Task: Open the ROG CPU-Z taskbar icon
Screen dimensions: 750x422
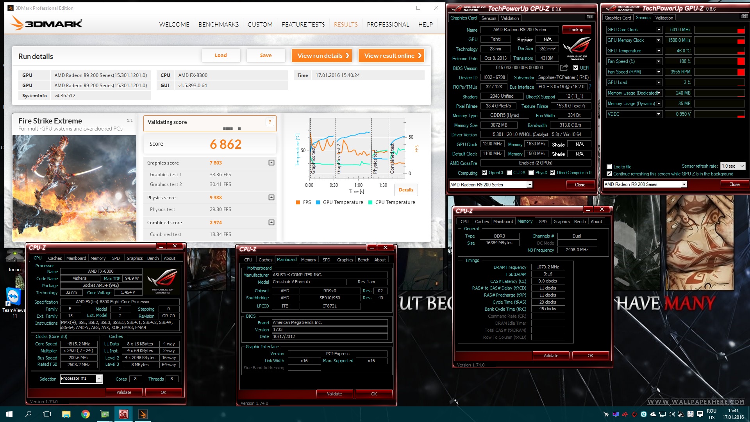Action: tap(124, 414)
